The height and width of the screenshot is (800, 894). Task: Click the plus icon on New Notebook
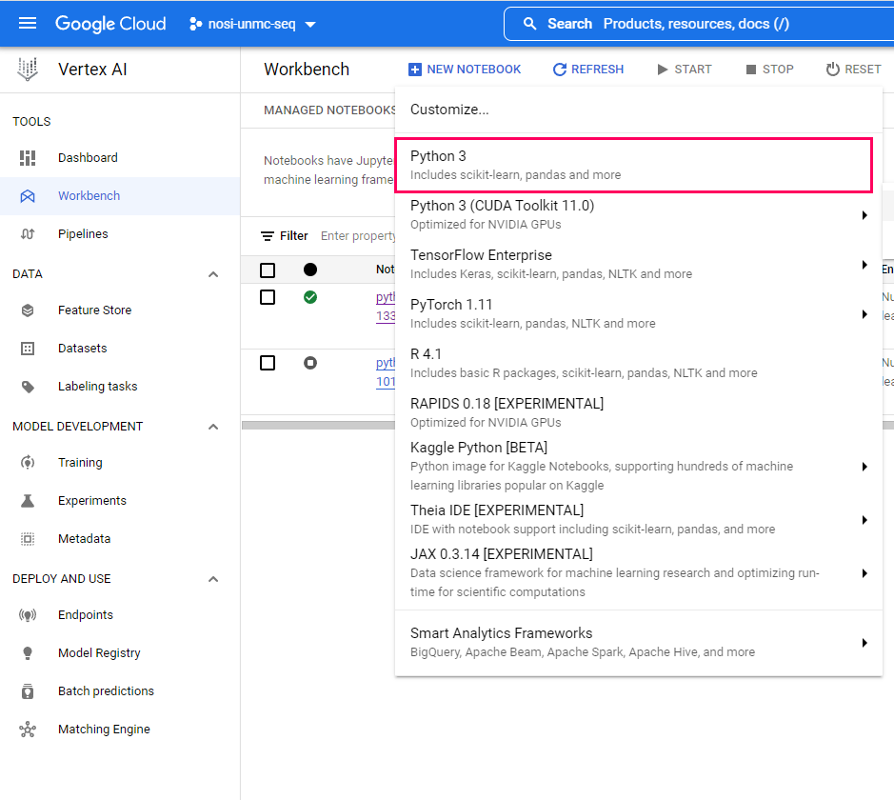tap(415, 70)
